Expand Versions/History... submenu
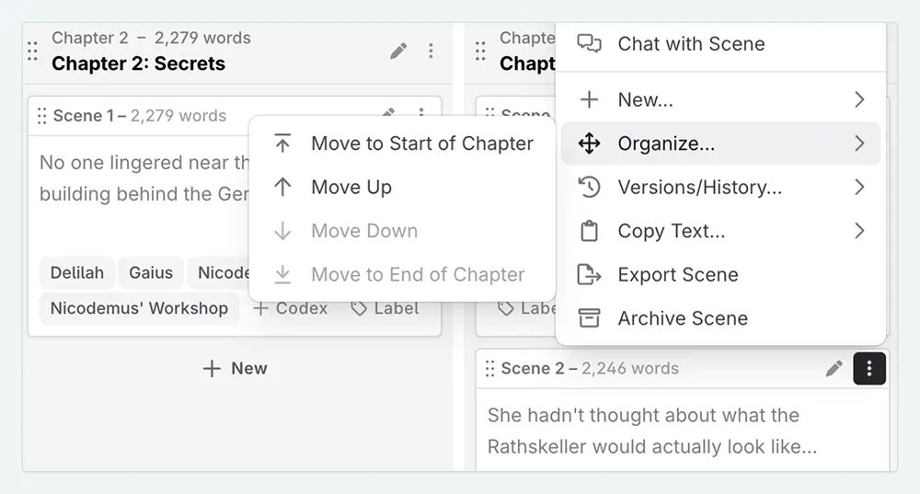 [x=720, y=187]
